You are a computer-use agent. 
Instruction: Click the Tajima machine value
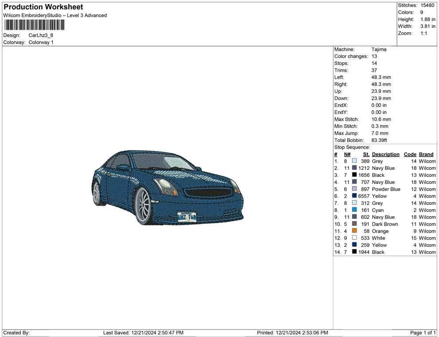379,49
